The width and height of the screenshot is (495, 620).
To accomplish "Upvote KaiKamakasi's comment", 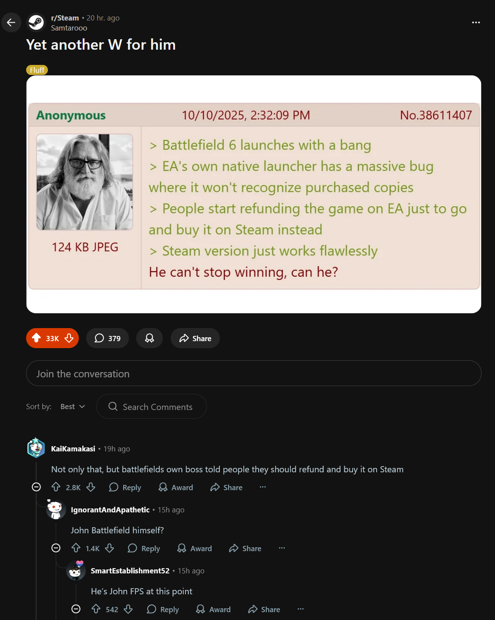I will (56, 487).
